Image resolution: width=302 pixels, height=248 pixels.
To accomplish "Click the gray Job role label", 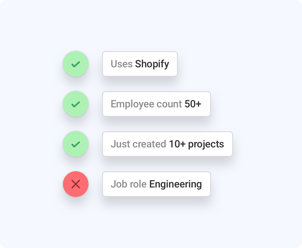I will [x=128, y=184].
